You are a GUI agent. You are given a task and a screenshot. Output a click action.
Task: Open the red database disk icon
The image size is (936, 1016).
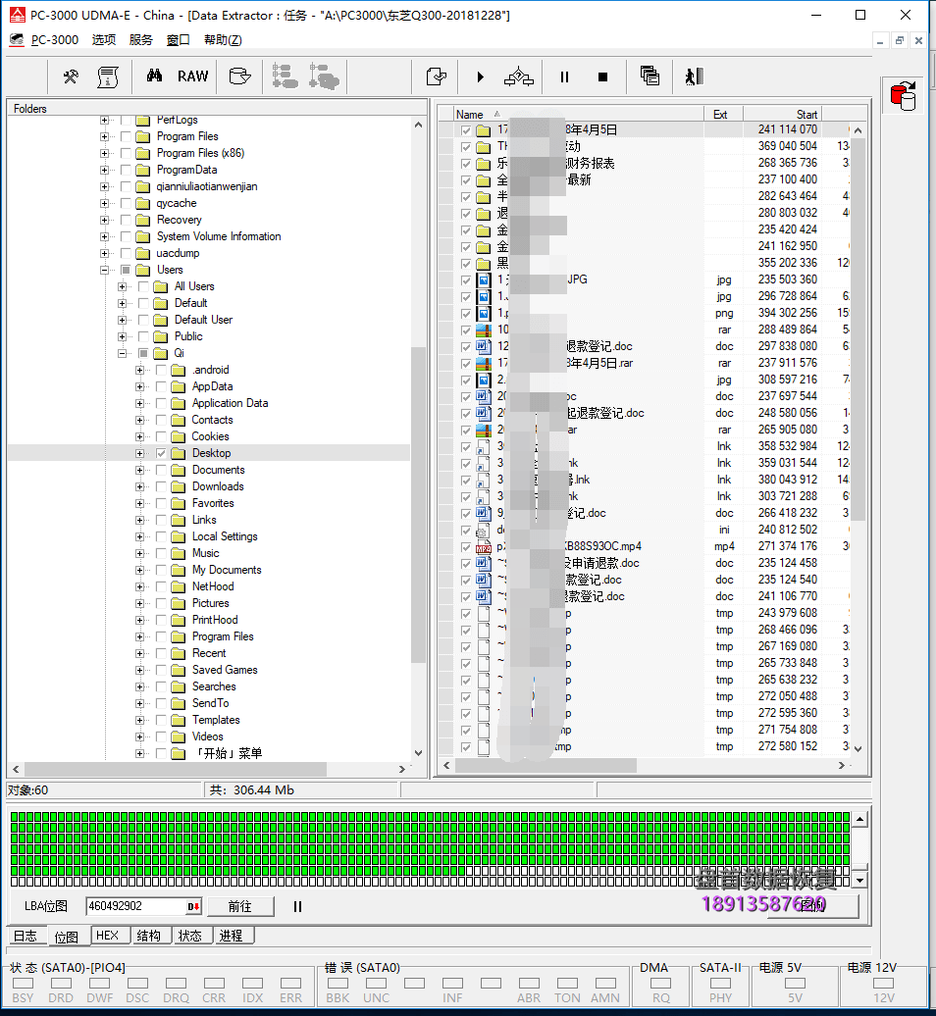904,96
